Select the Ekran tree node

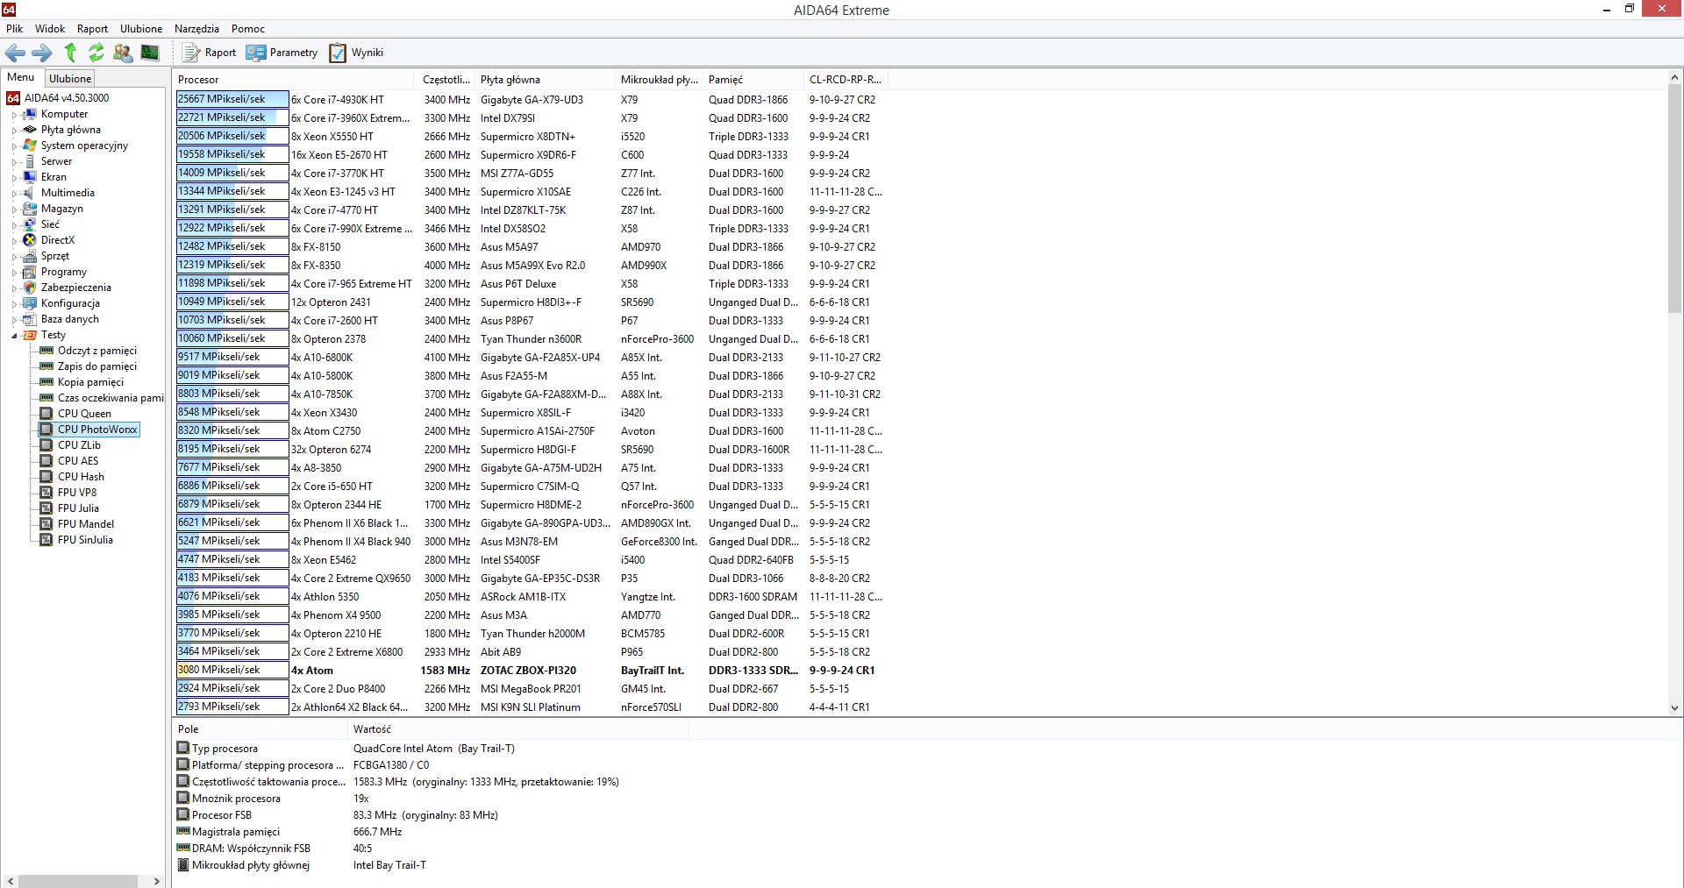(54, 177)
